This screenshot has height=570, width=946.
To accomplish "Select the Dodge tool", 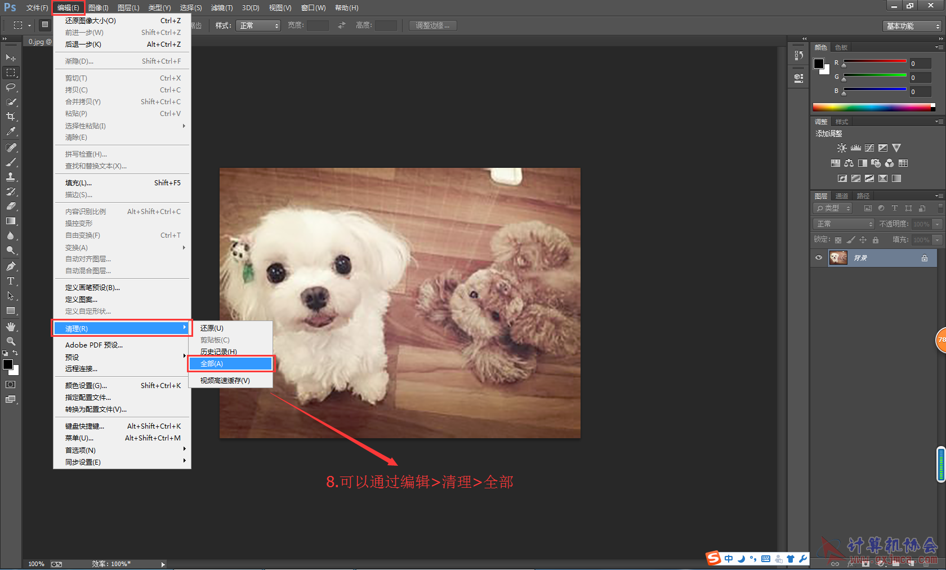I will click(x=11, y=250).
